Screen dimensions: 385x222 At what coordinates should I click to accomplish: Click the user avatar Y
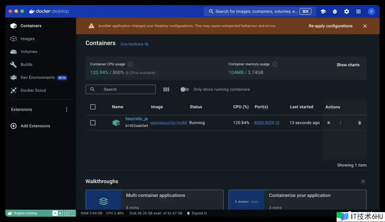pyautogui.click(x=371, y=11)
